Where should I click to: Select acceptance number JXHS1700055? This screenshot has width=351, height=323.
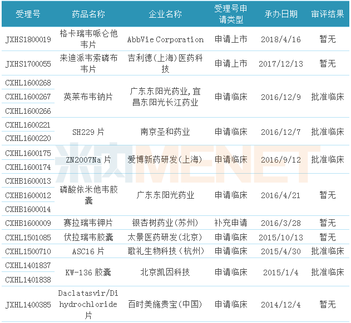(28, 64)
